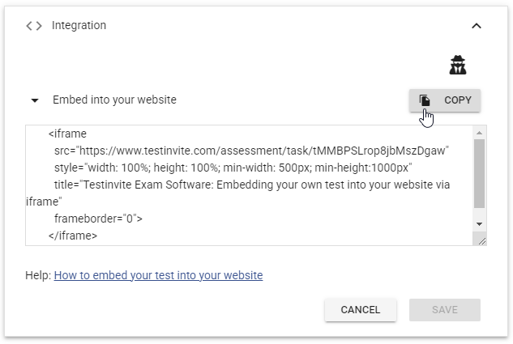This screenshot has height=344, width=513.
Task: Open How to embed your test link
Action: 158,275
